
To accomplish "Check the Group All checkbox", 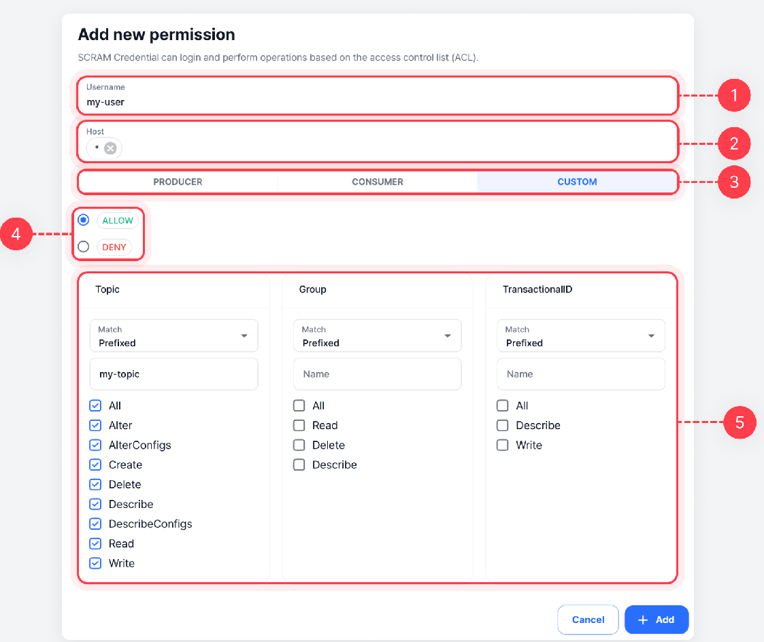I will point(299,406).
